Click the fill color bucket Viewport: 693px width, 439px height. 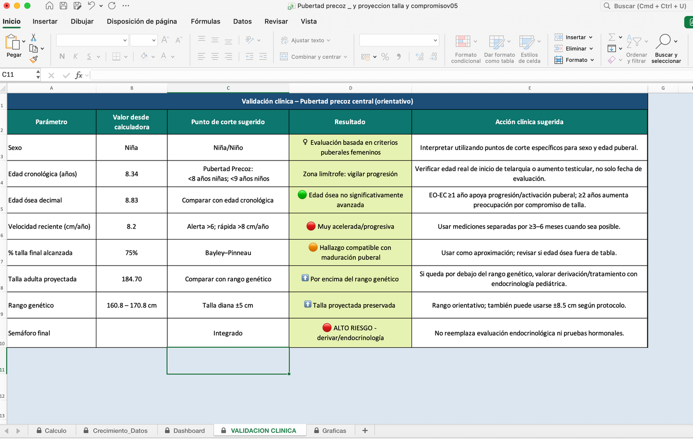click(x=144, y=56)
